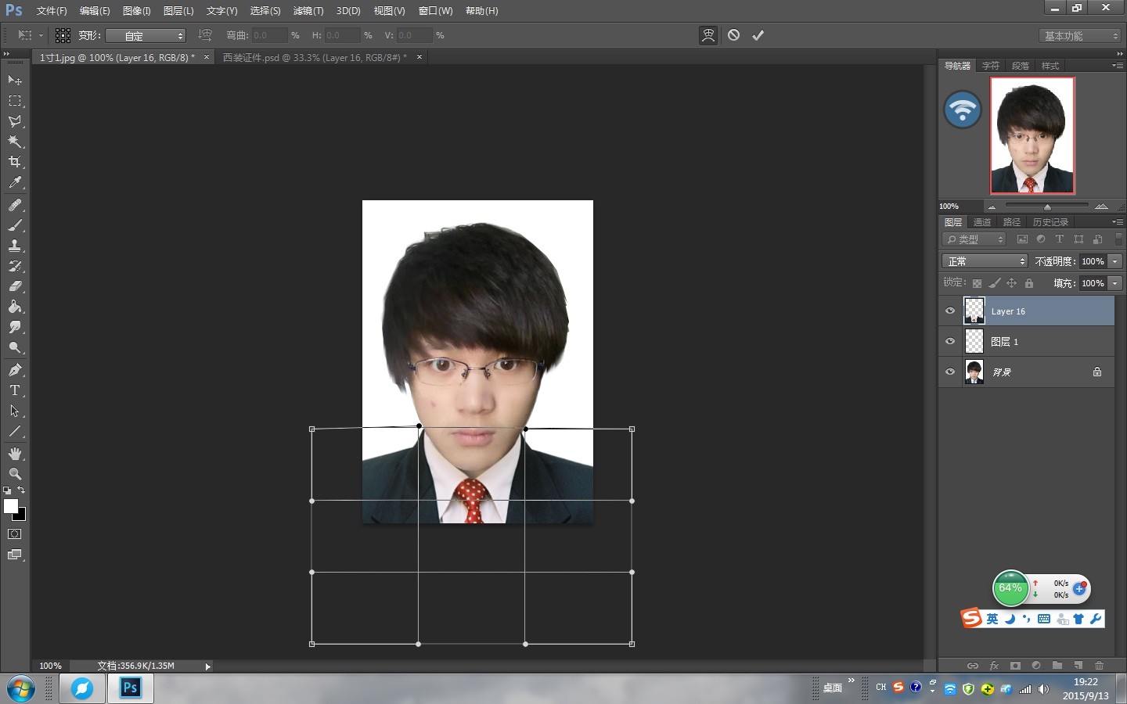Viewport: 1127px width, 704px height.
Task: Toggle warp and free transform mode
Action: [708, 35]
